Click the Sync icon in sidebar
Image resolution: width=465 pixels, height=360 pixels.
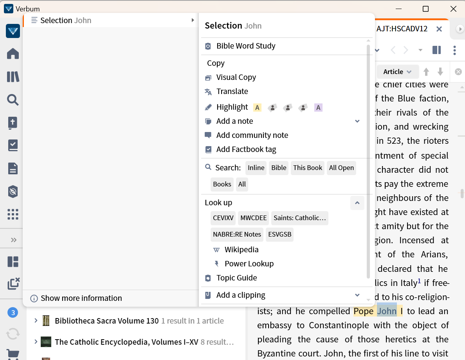pos(13,334)
